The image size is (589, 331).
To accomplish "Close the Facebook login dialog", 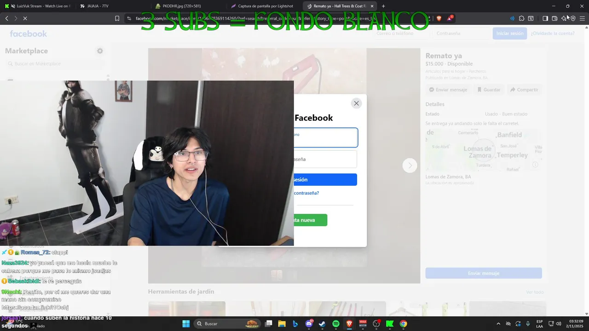I will [356, 103].
